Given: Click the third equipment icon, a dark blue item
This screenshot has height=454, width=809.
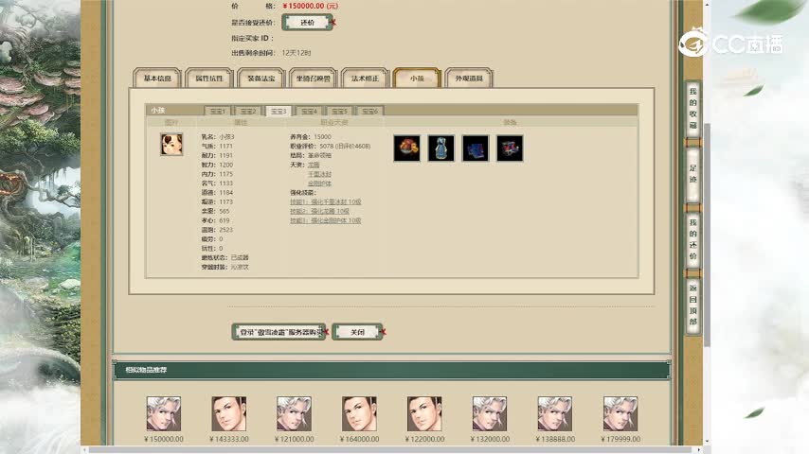Looking at the screenshot, I should tap(476, 148).
